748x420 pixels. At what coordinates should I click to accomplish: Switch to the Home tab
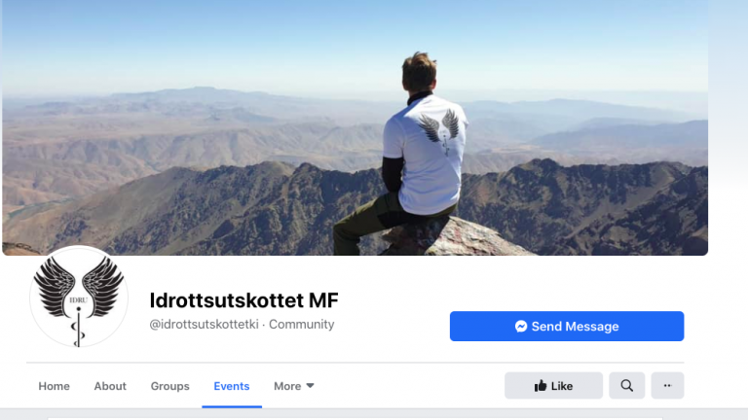coord(54,386)
